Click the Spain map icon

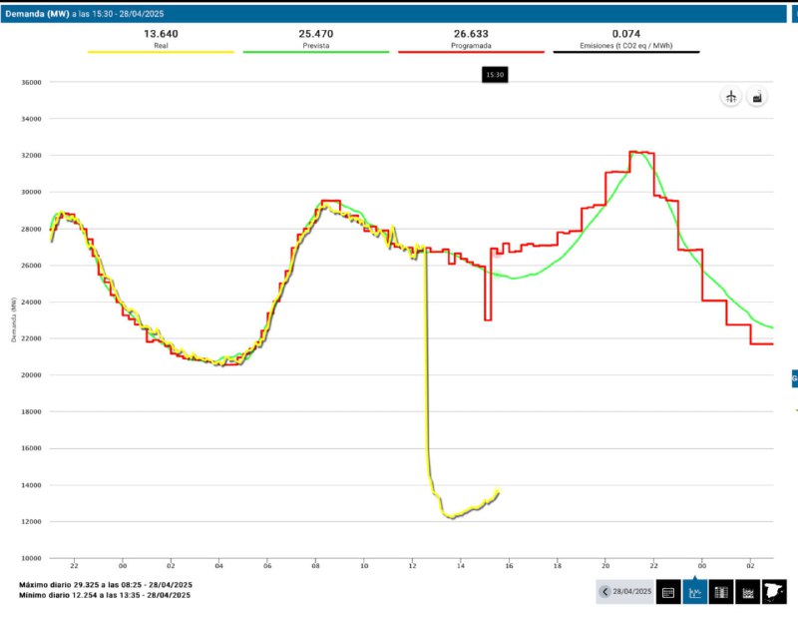click(773, 592)
